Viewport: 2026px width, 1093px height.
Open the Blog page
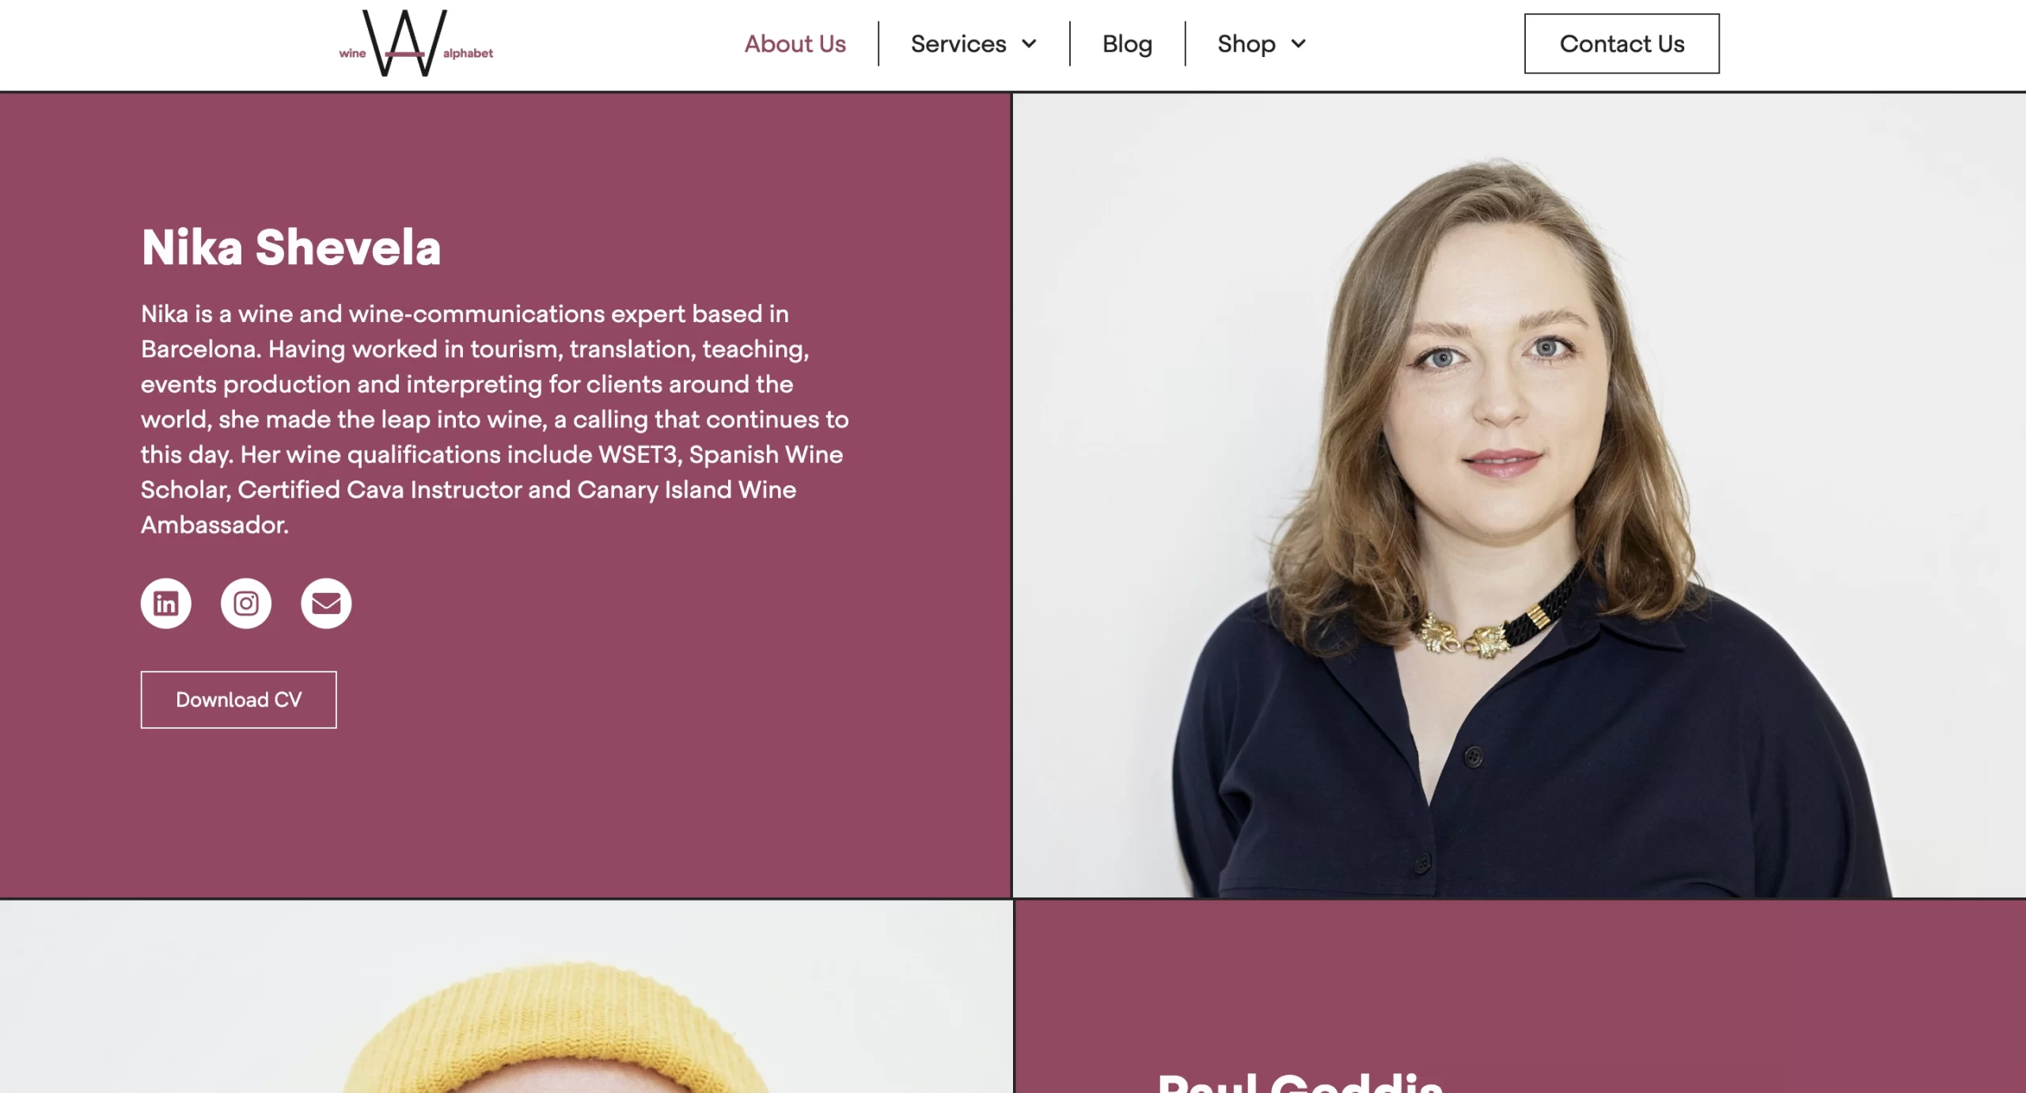[x=1127, y=44]
